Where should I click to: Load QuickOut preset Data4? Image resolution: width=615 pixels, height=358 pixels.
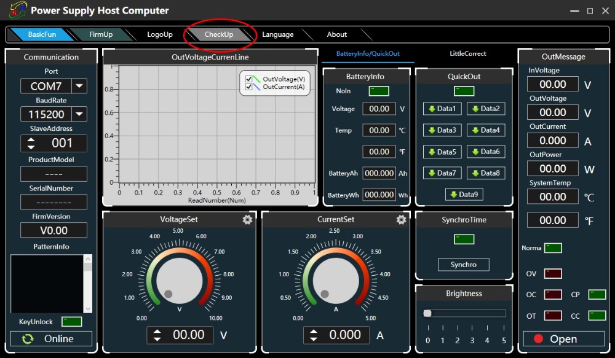[486, 130]
